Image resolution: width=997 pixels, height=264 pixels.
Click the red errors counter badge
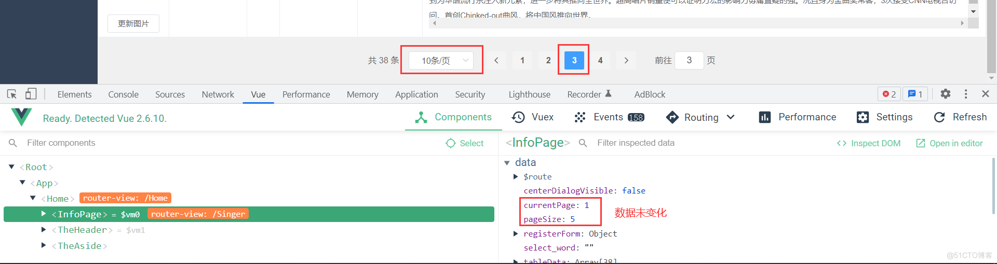pyautogui.click(x=889, y=94)
